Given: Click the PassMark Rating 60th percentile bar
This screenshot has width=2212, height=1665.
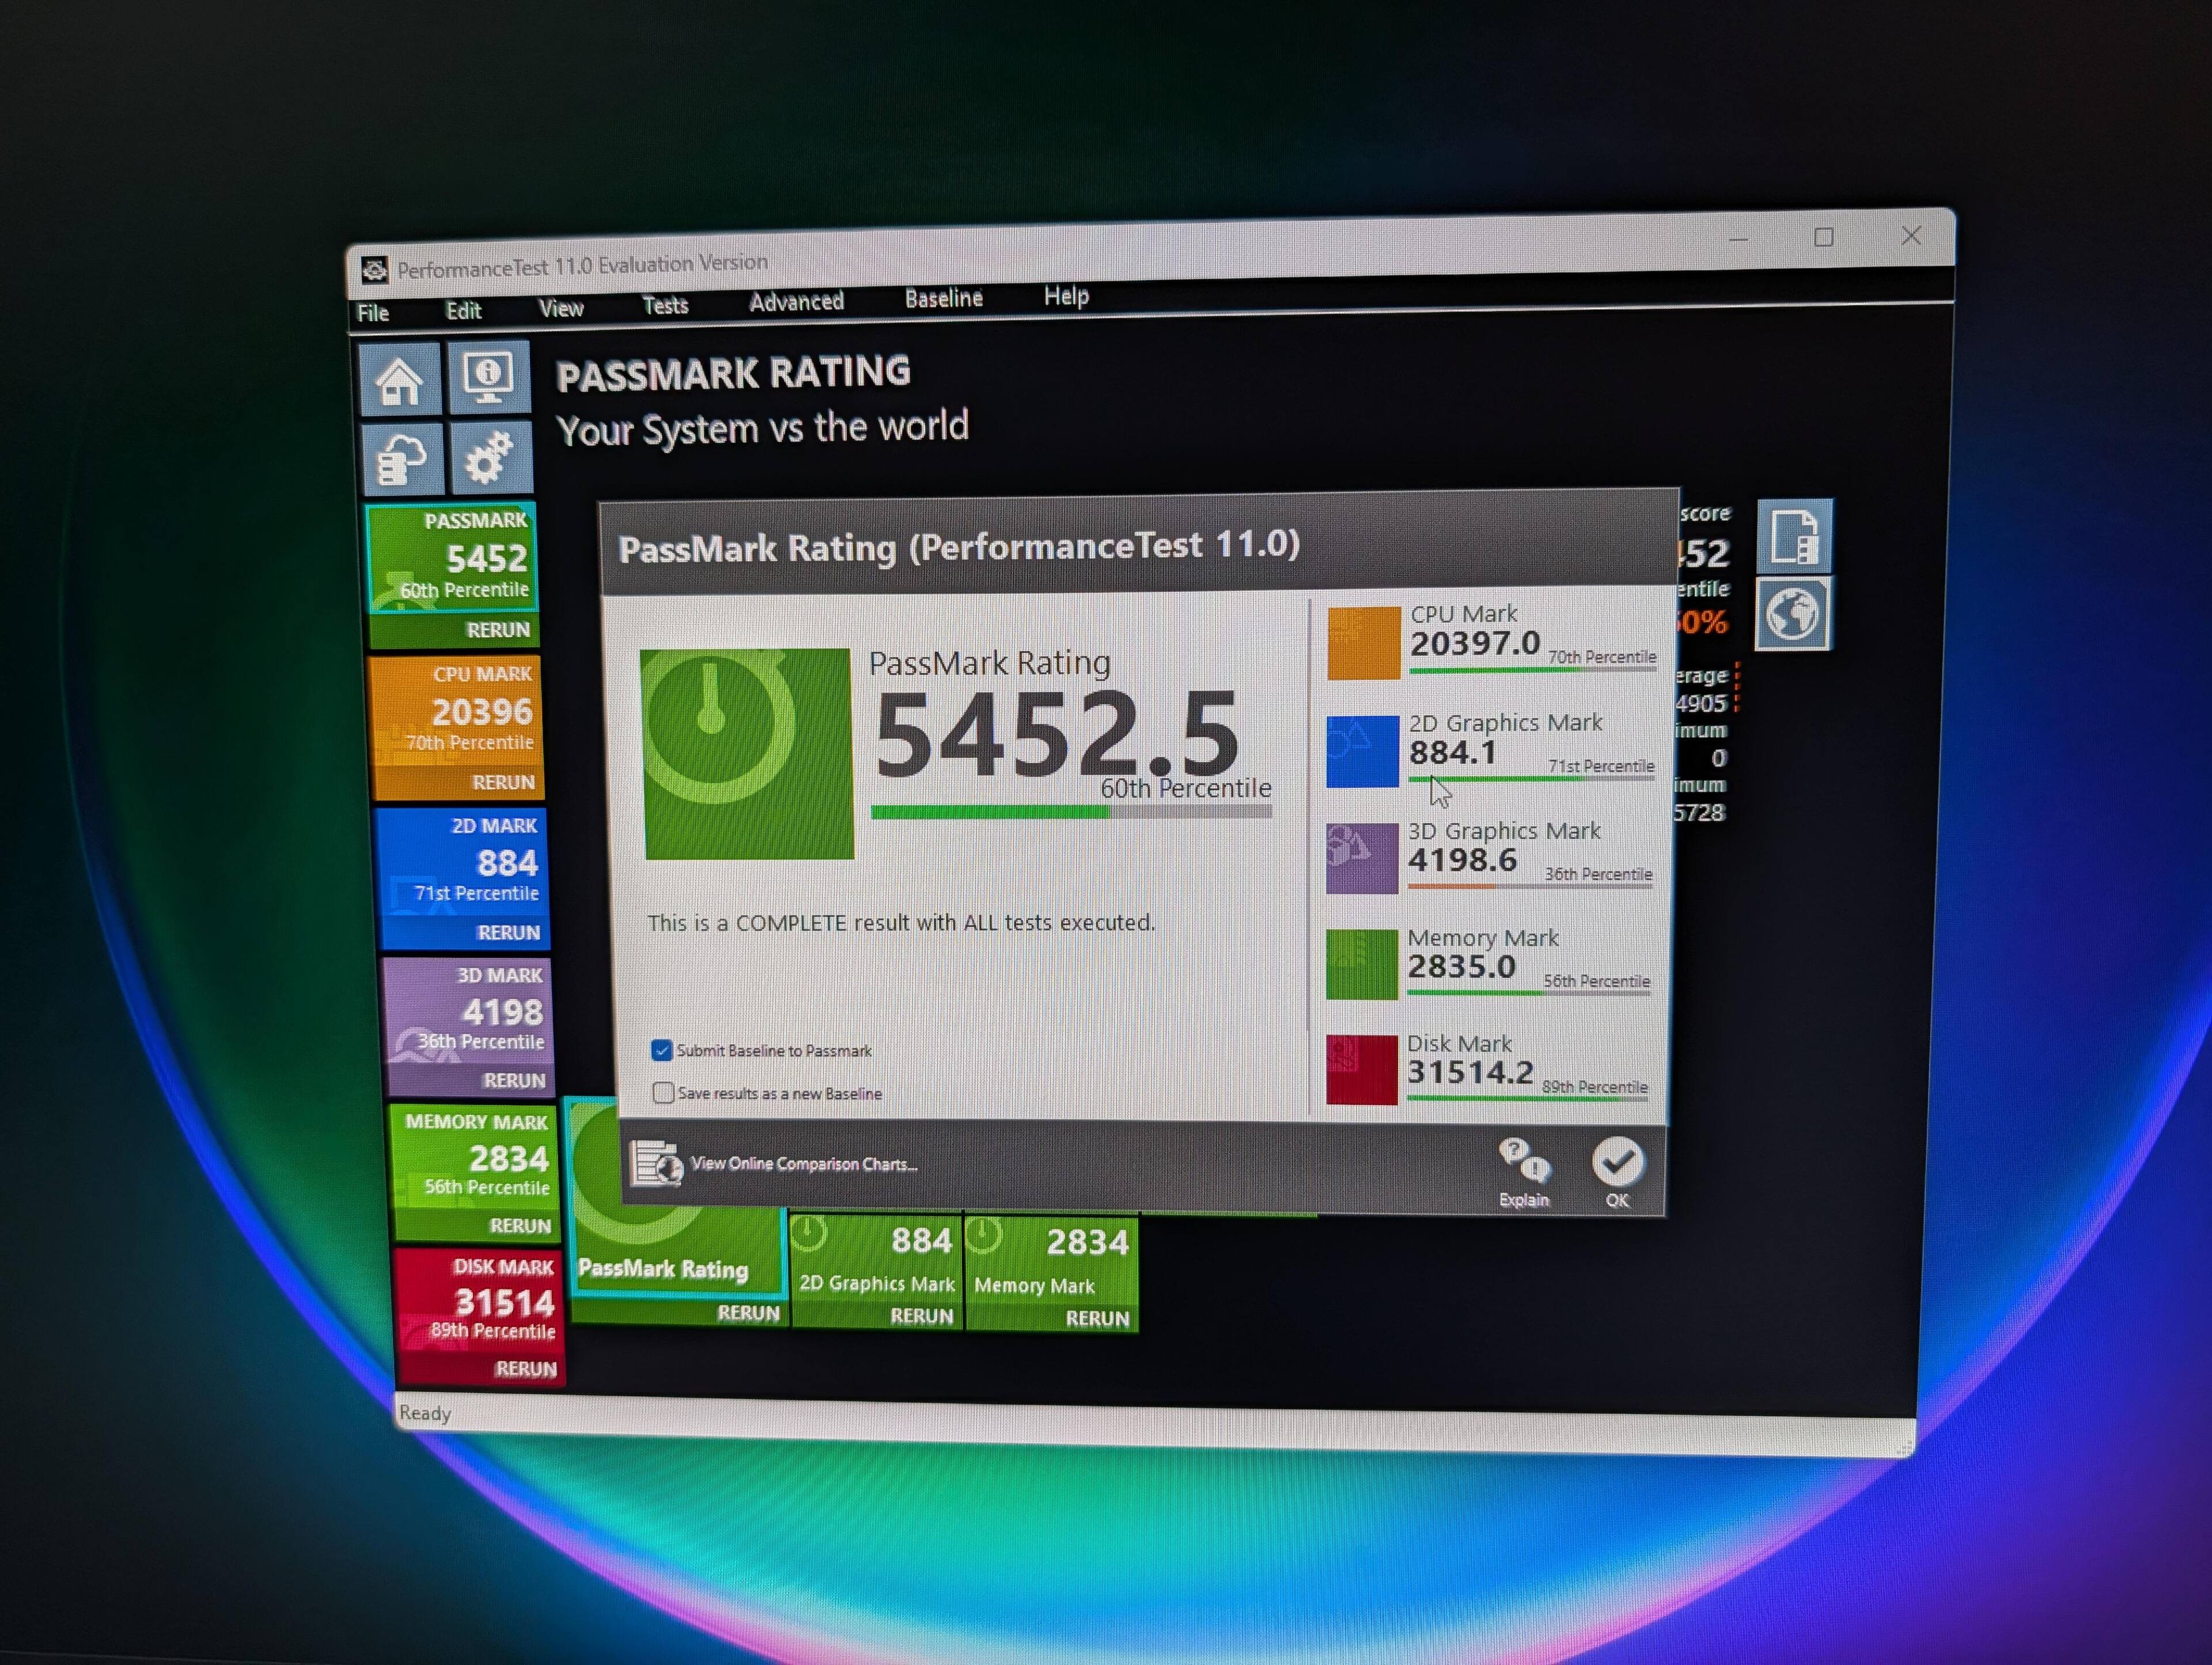Looking at the screenshot, I should tap(1071, 813).
